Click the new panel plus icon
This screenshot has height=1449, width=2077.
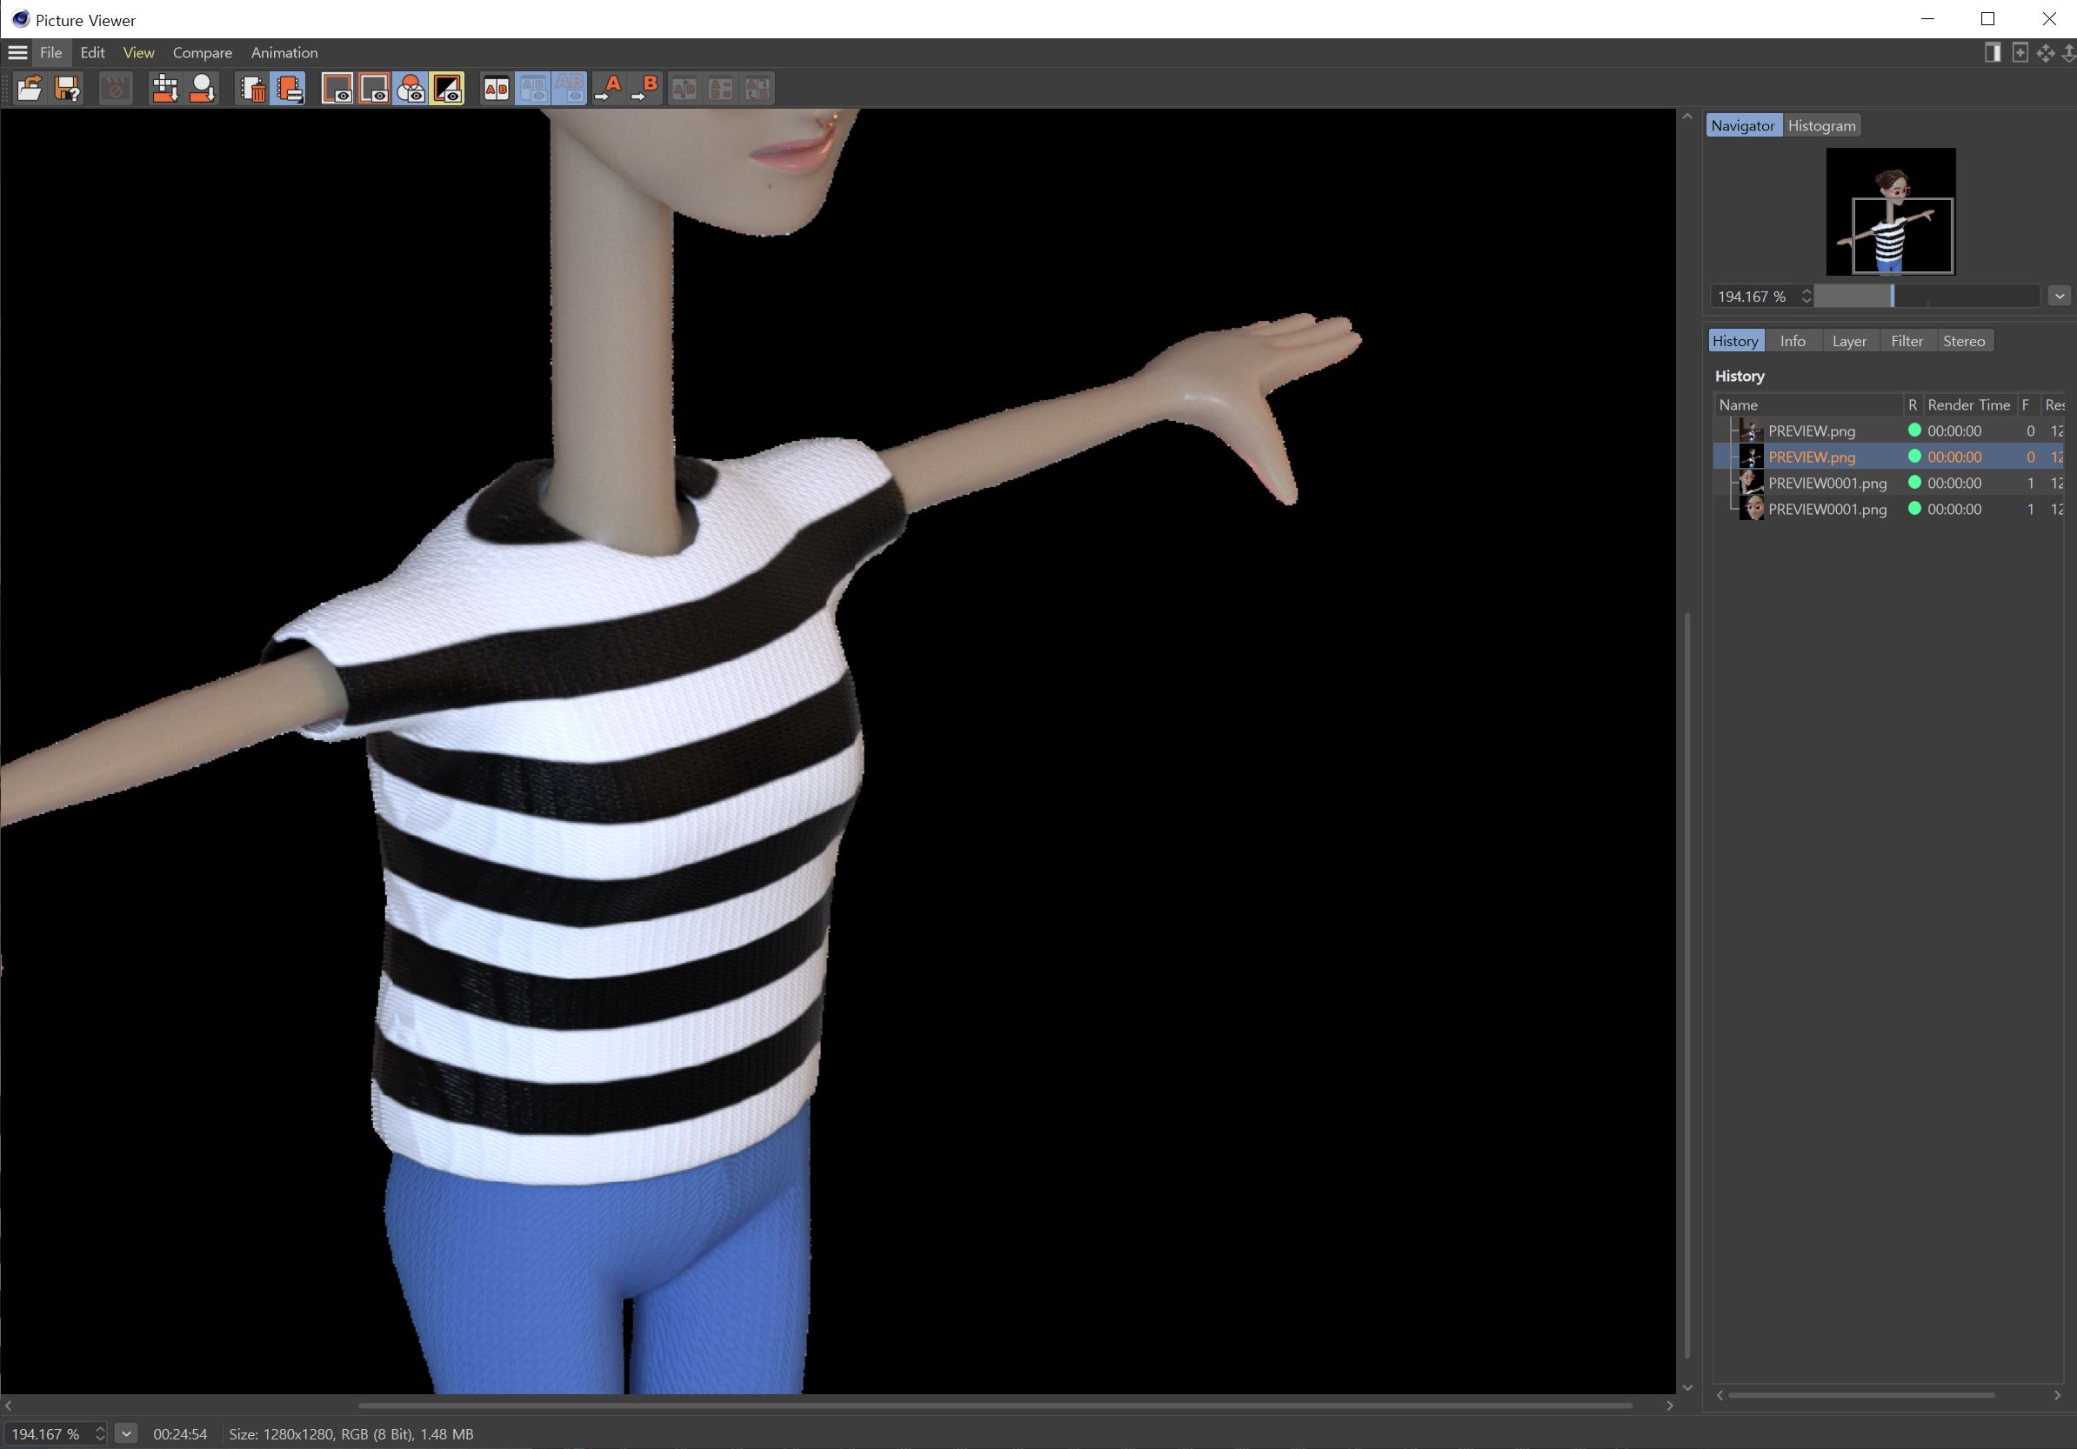click(2019, 52)
